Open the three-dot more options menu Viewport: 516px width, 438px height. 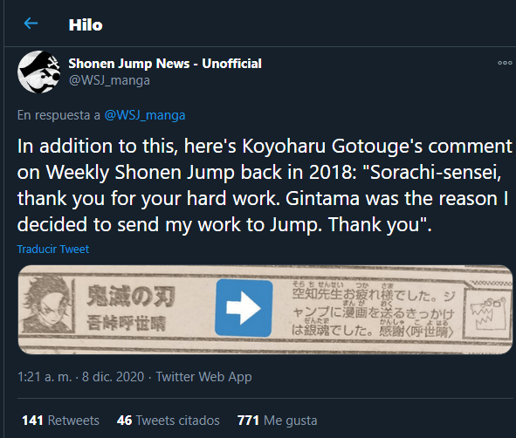coord(505,63)
